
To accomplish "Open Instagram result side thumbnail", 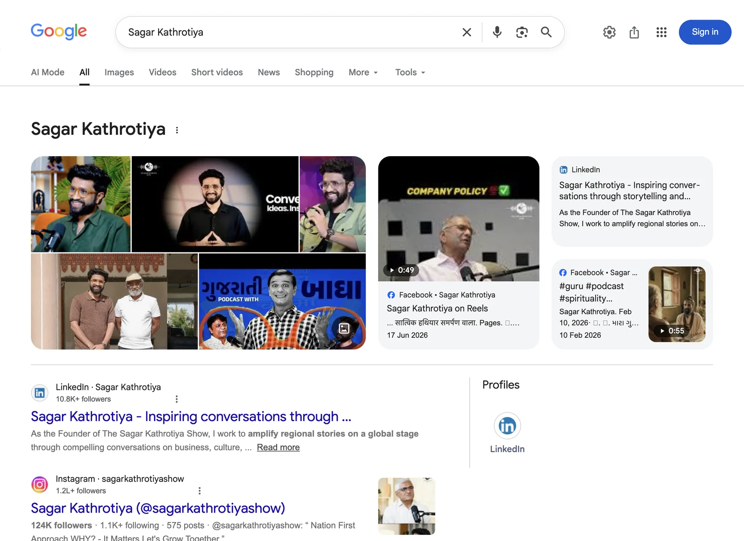I will 406,506.
